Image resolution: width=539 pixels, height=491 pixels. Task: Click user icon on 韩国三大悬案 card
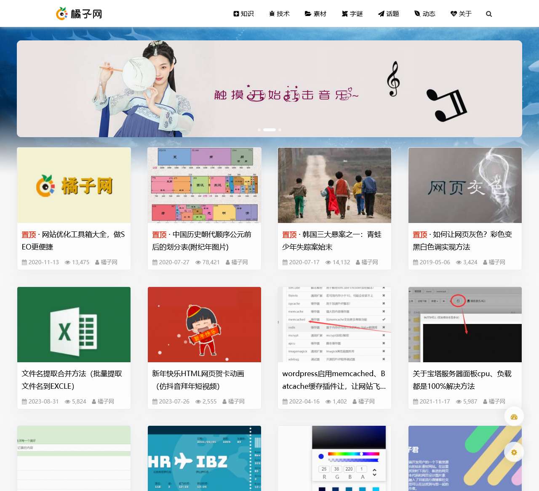pyautogui.click(x=358, y=262)
